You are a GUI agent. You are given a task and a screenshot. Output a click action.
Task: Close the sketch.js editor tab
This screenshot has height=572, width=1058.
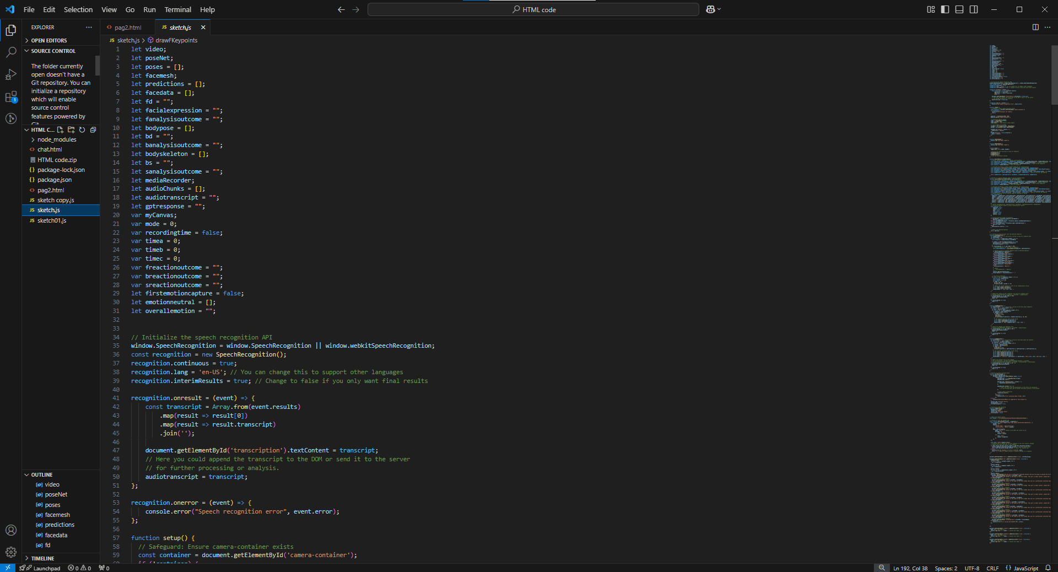pyautogui.click(x=203, y=28)
